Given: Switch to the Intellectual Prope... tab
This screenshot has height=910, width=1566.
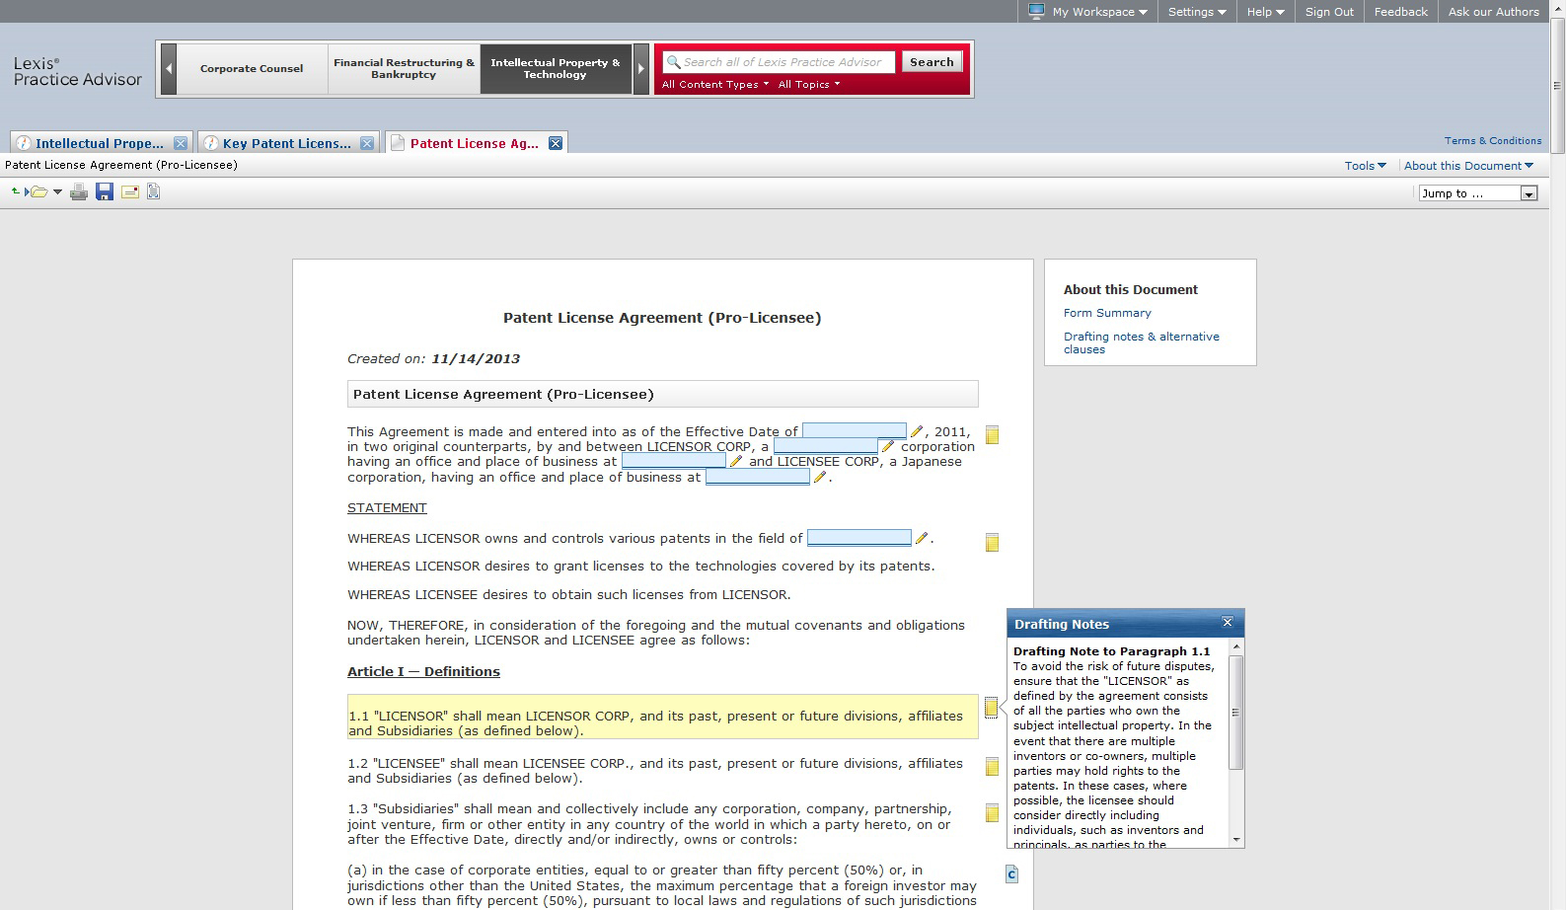Looking at the screenshot, I should (x=100, y=143).
